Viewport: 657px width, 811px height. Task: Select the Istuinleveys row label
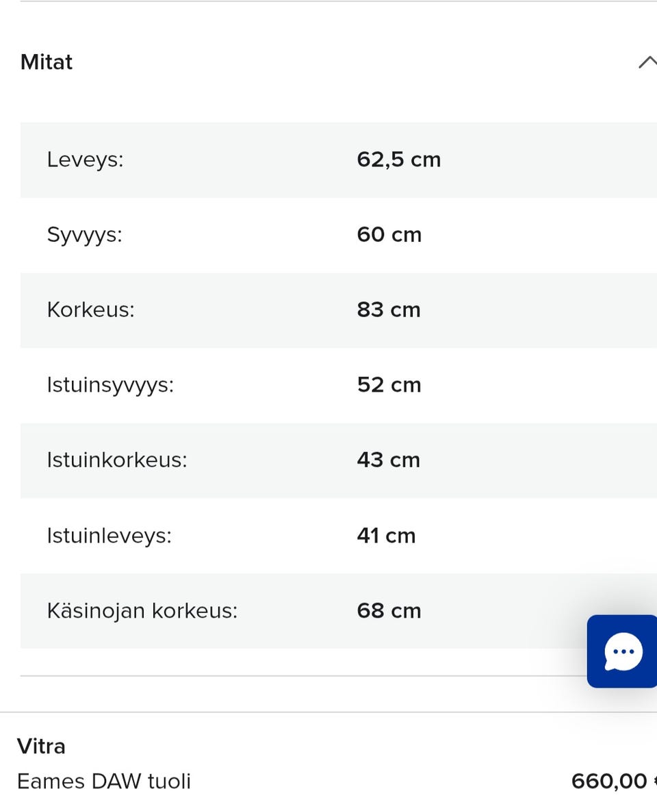point(109,535)
